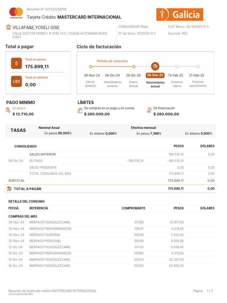Screen dimensions: 227x303
Task: Click the Efectiva mensual pesos rate 7,388%
Action: (x=155, y=133)
